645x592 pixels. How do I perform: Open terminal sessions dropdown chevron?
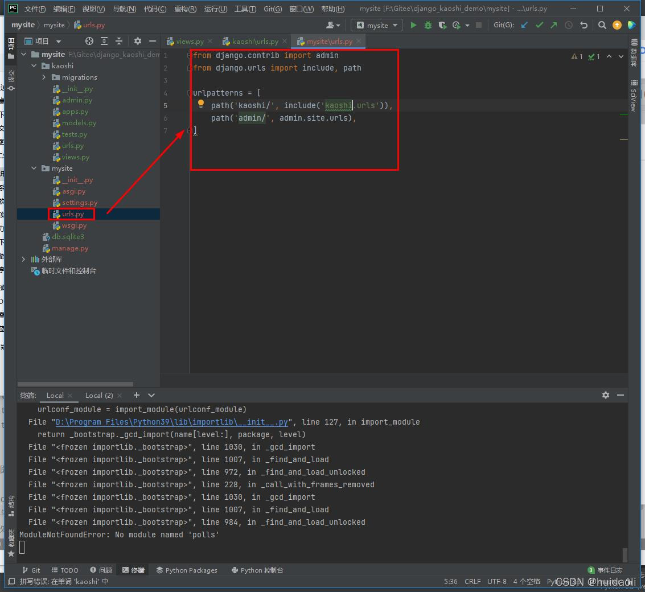click(x=151, y=395)
